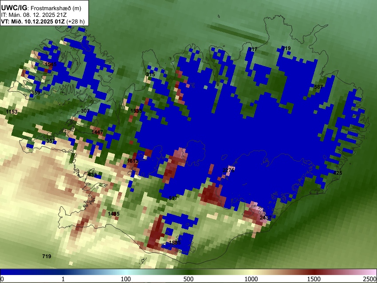Image resolution: width=377 pixels, height=283 pixels.
Task: Click the 1485 map value
Action: click(x=114, y=214)
